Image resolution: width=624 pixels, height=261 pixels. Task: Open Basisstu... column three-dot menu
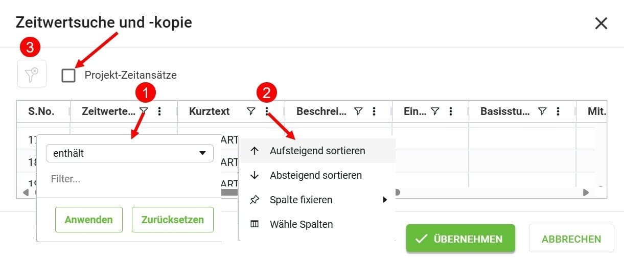(558, 111)
